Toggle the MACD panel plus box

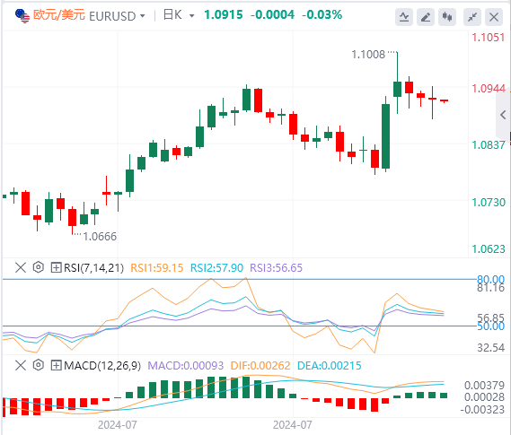[56, 365]
